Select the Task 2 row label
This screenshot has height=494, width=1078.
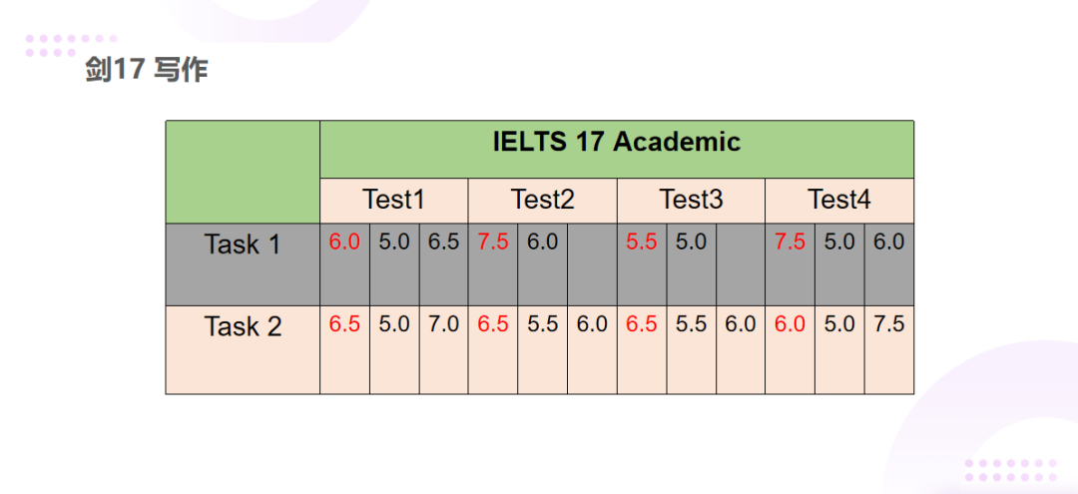click(243, 326)
